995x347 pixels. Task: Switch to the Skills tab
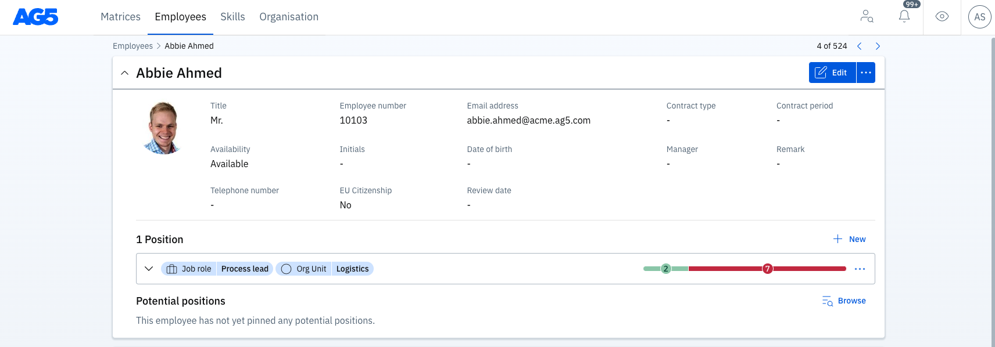(x=232, y=17)
